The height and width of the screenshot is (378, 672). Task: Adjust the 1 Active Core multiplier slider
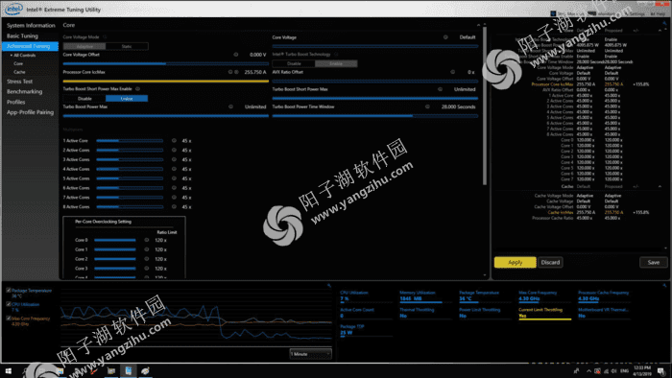pyautogui.click(x=130, y=140)
